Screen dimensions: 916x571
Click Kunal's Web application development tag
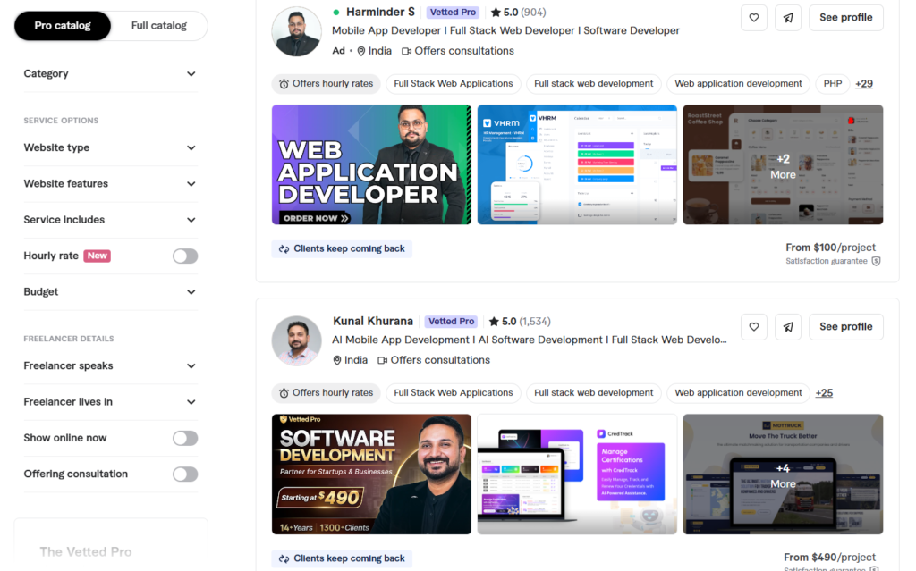click(738, 393)
